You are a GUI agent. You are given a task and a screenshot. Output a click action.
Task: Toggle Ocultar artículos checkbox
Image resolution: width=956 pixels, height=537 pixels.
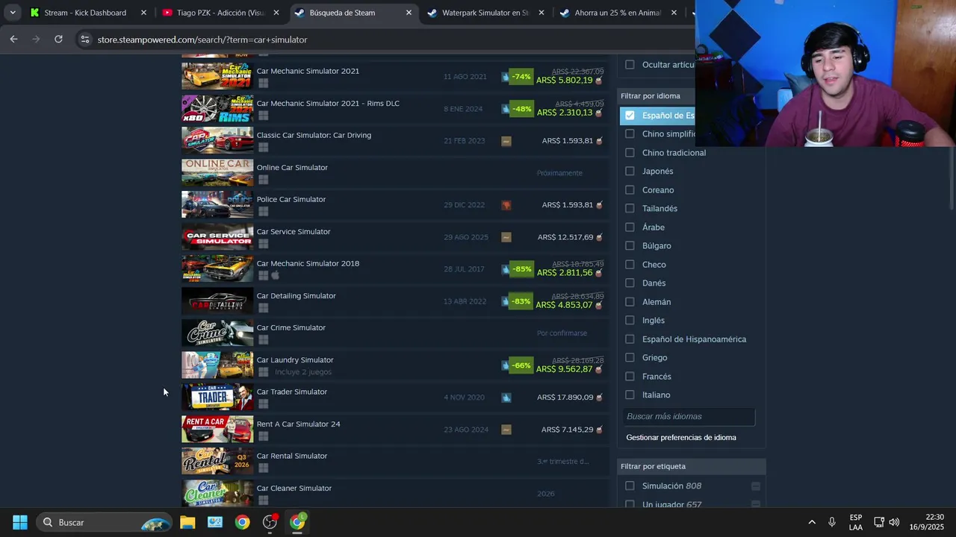pyautogui.click(x=630, y=65)
